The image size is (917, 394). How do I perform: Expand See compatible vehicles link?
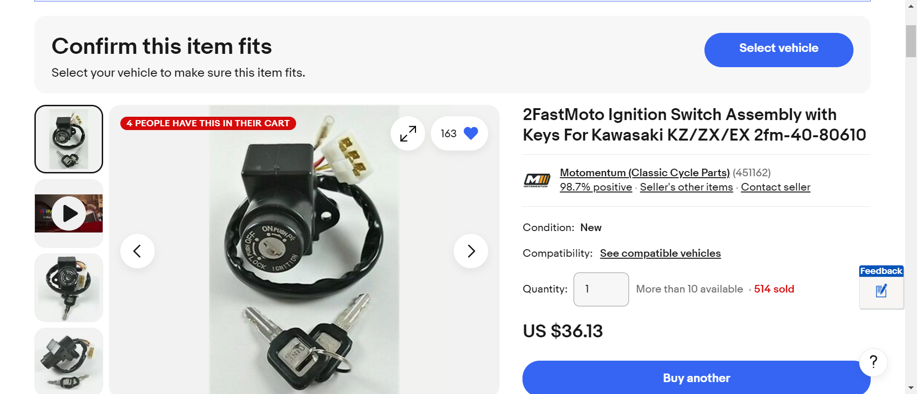pyautogui.click(x=660, y=253)
